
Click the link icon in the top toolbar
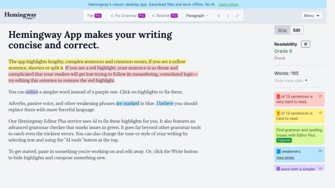238,15
